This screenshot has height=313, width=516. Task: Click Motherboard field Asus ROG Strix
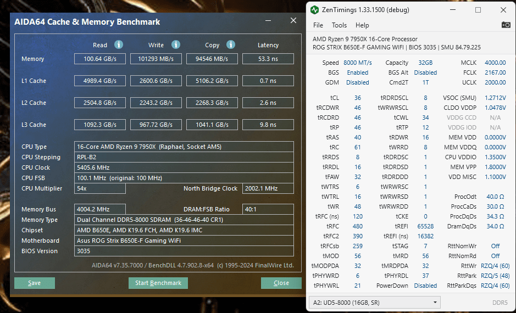[x=184, y=241]
